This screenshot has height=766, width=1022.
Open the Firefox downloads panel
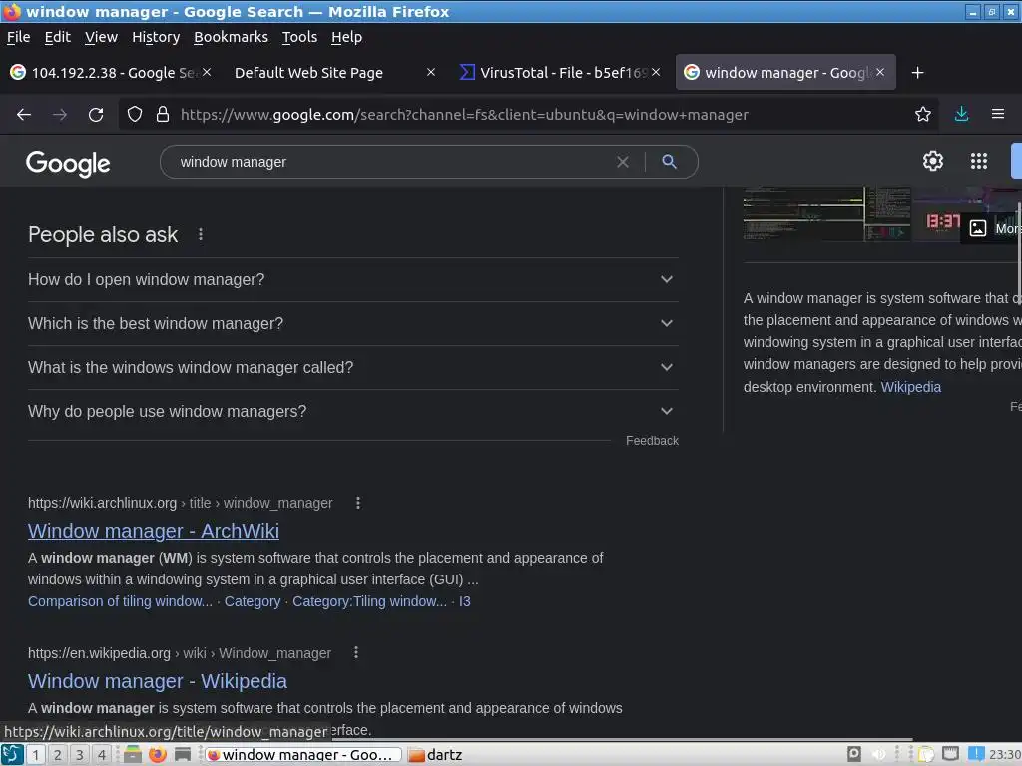(961, 114)
